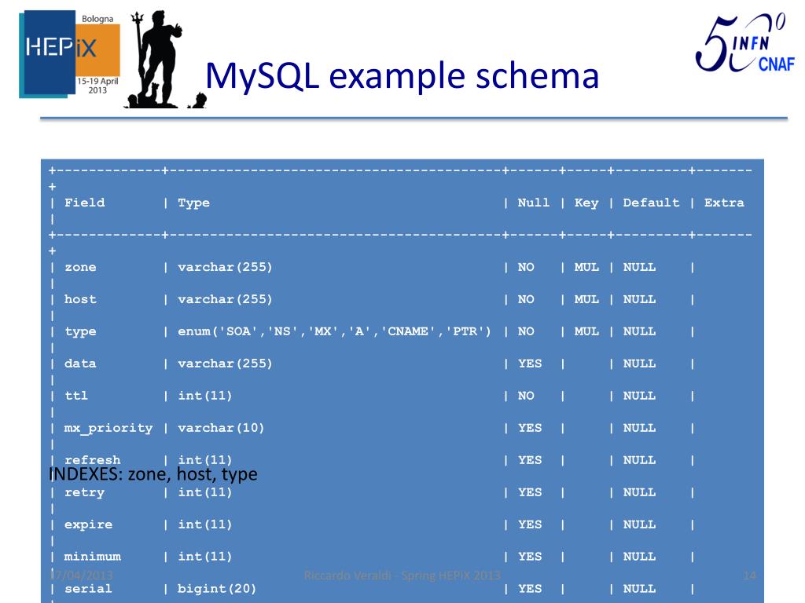Screen dimensions: 805x603
Task: Click varchar(255) in the data row
Action: 225,364
